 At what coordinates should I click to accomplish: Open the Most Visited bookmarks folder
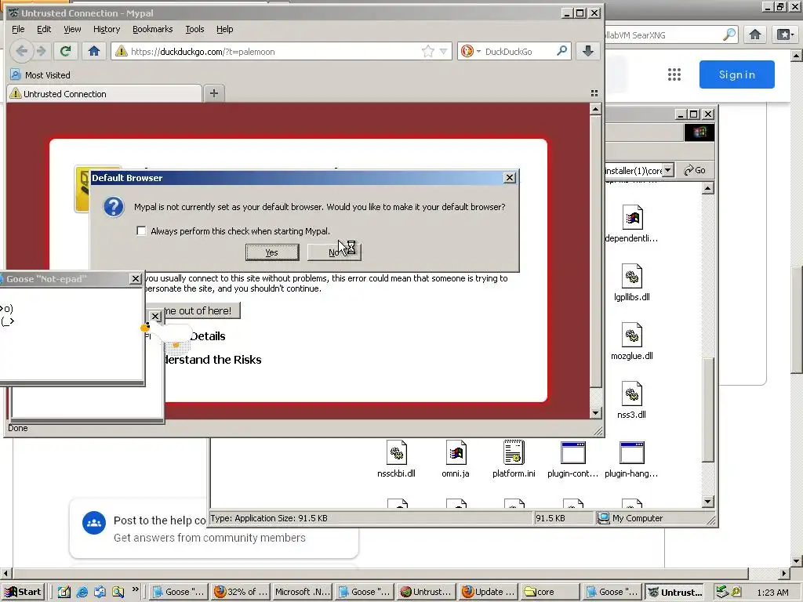[40, 74]
